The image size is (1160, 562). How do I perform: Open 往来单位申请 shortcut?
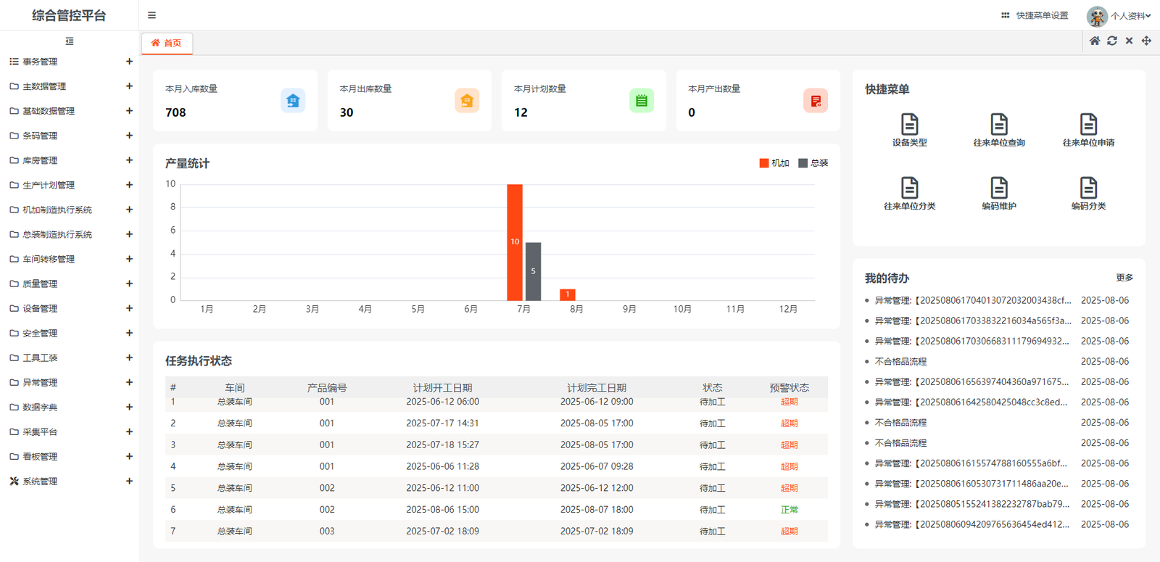pyautogui.click(x=1088, y=131)
